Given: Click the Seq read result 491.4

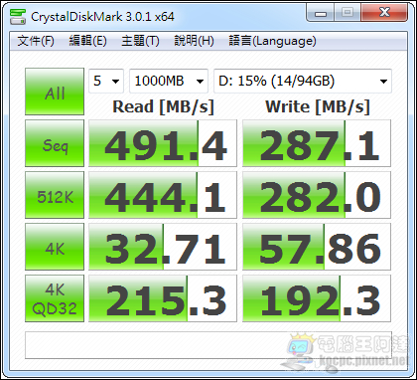Looking at the screenshot, I should tap(163, 143).
